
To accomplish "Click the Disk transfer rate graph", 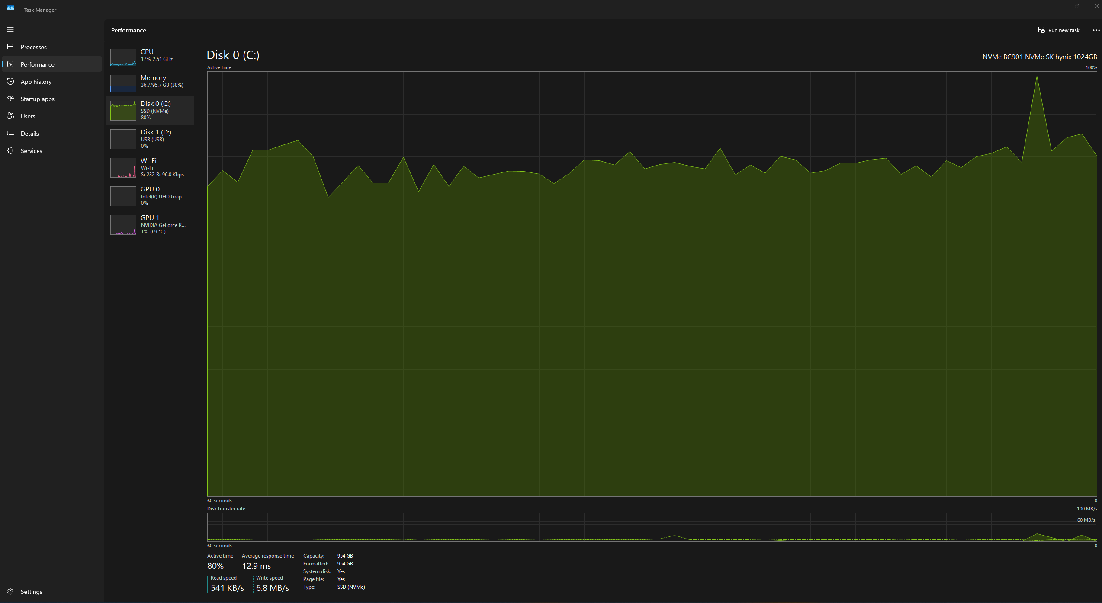I will pos(652,527).
